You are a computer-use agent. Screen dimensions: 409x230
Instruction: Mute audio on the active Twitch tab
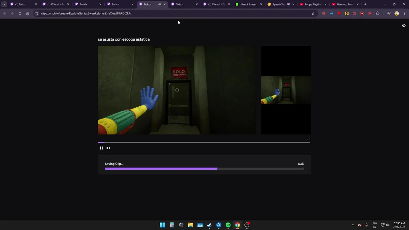(159, 4)
